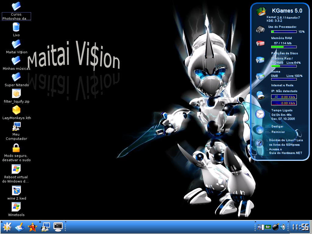Click the penguin computer icon in panel
The image size is (312, 234).
[x=45, y=227]
